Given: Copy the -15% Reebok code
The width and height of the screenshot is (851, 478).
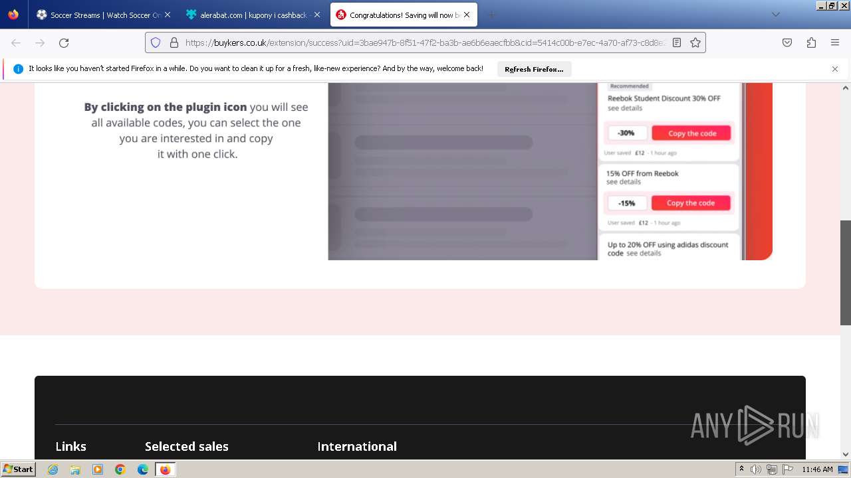Looking at the screenshot, I should coord(690,203).
